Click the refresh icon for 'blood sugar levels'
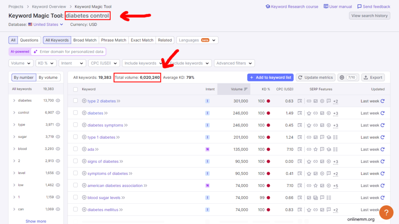 pos(383,198)
